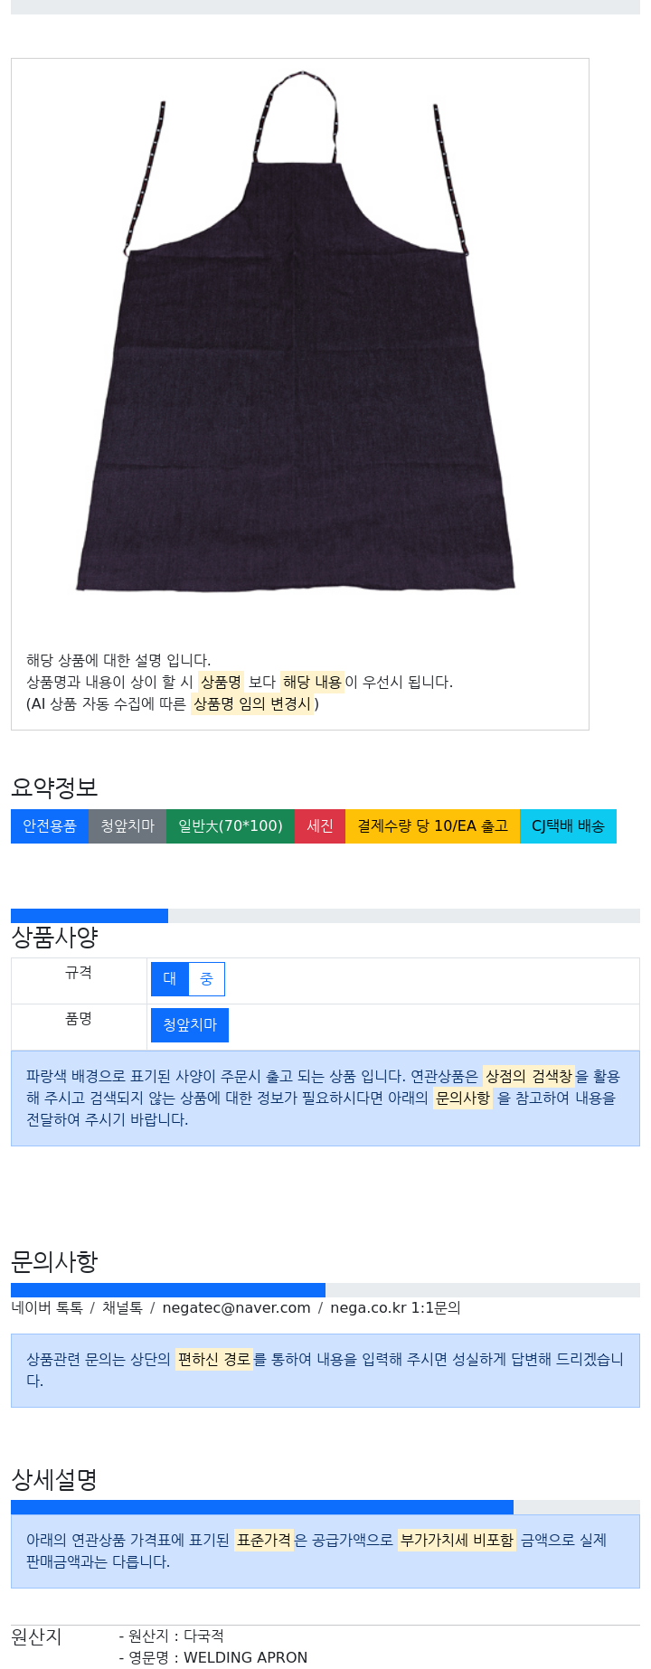Click the gray 청앞치마 tag
This screenshot has width=651, height=1669.
(x=127, y=826)
